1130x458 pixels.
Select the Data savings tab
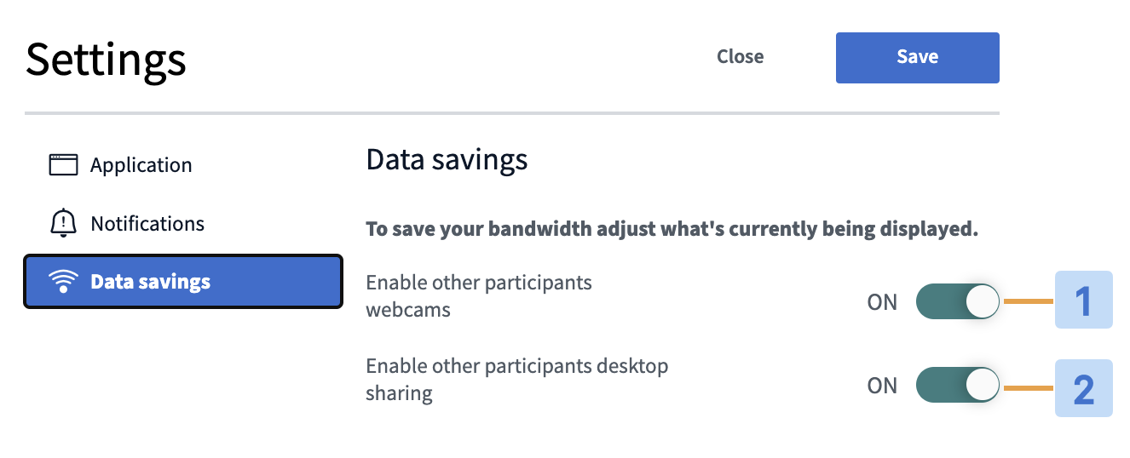tap(182, 282)
